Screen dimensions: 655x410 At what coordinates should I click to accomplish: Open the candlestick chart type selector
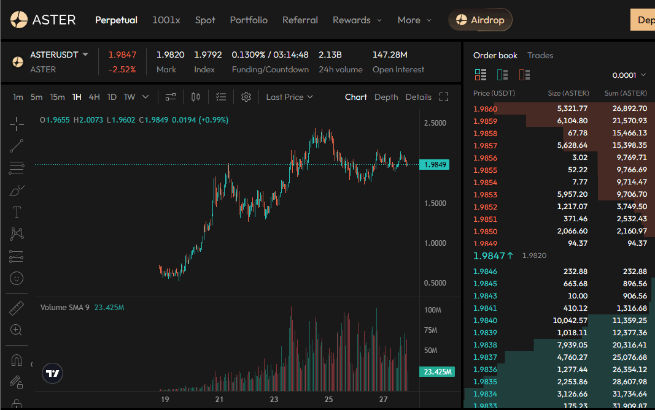195,97
